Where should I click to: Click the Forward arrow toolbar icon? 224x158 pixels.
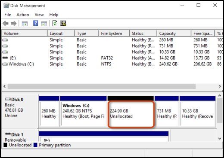14,23
